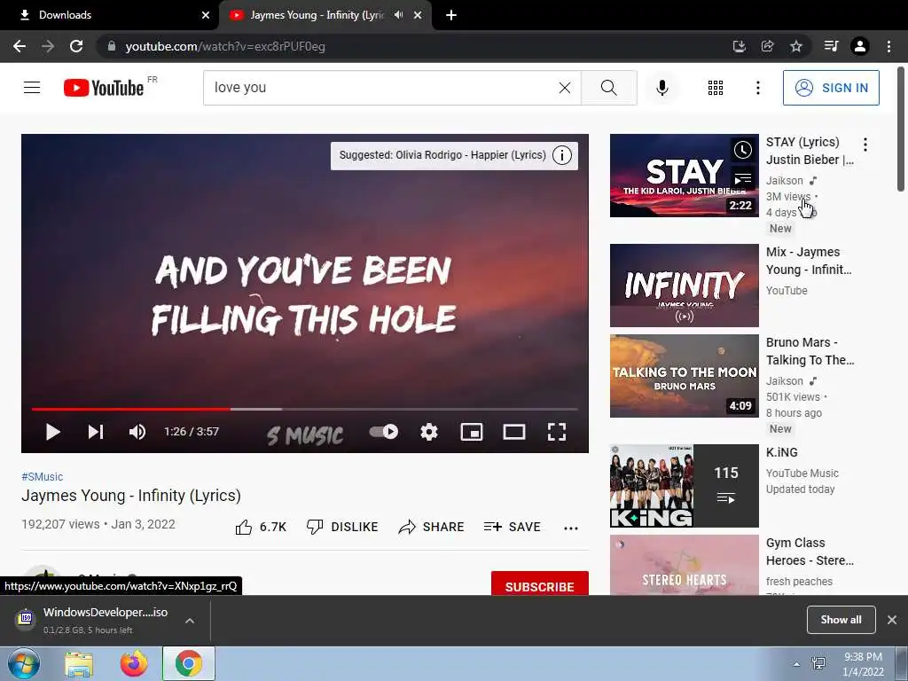Skip to next video

pos(96,432)
